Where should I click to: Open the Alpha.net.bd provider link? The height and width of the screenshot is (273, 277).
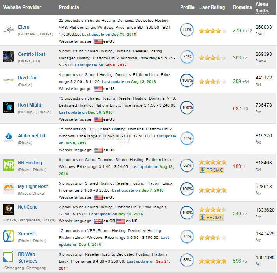(32, 136)
